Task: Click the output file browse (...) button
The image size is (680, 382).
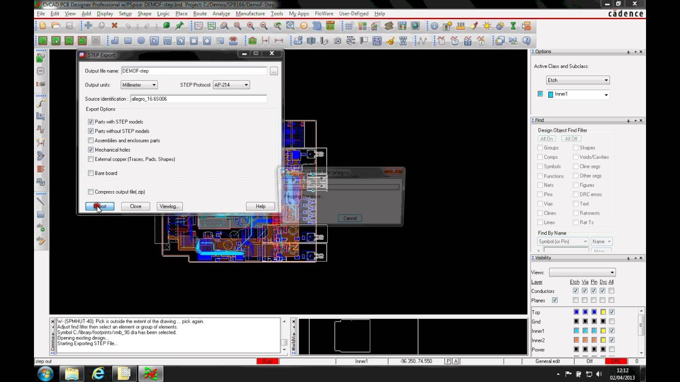Action: click(x=274, y=71)
